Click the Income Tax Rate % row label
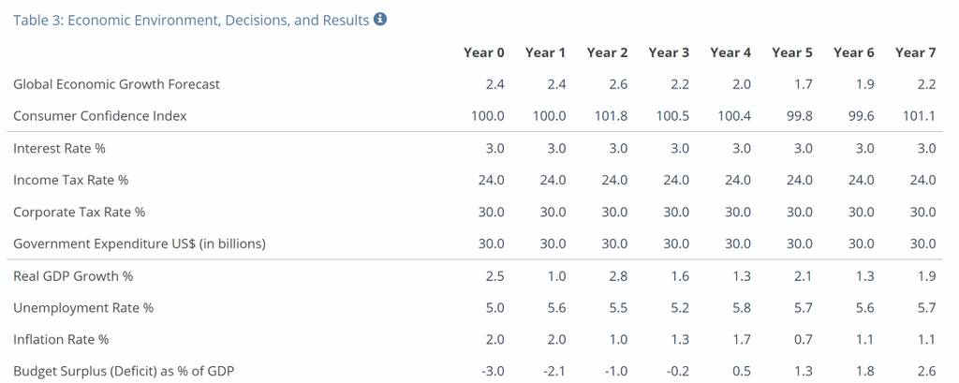Viewport: 959px width, 383px height. click(x=71, y=181)
